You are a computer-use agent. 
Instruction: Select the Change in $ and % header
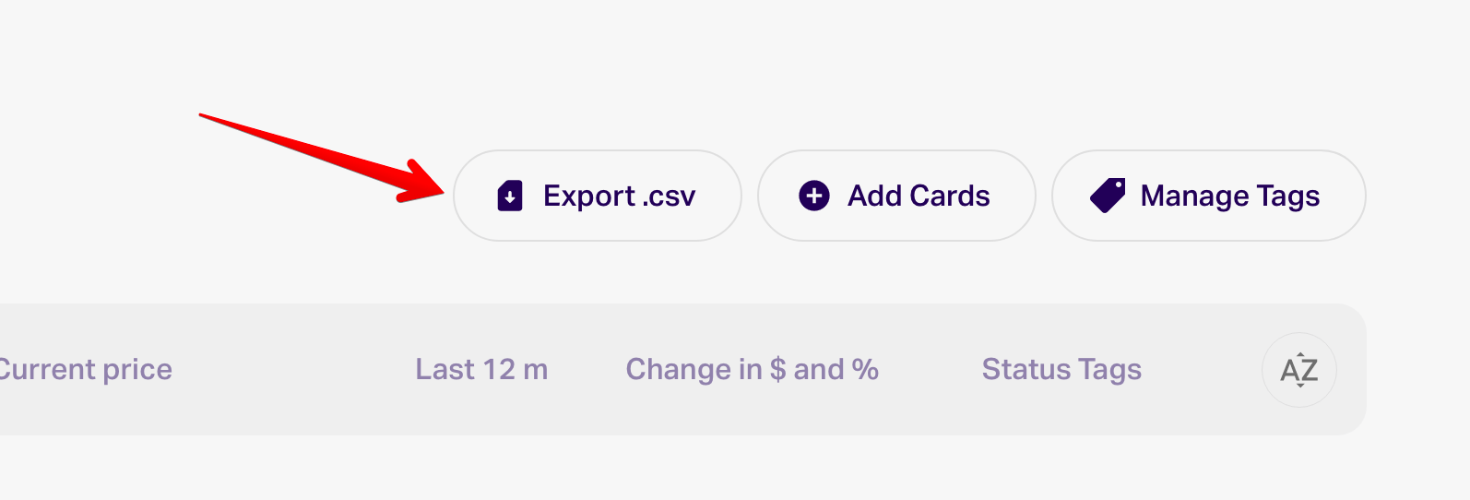point(752,369)
